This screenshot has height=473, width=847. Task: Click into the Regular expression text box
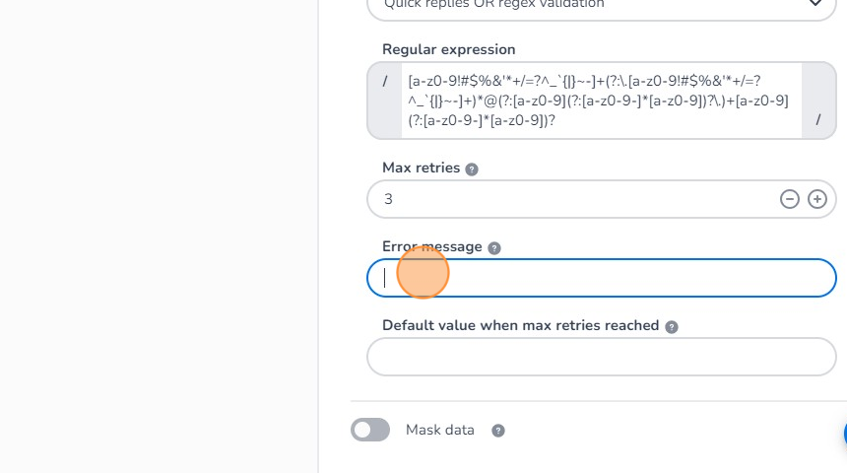[601, 101]
